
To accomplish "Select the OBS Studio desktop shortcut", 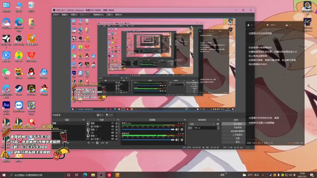I will tap(19, 40).
